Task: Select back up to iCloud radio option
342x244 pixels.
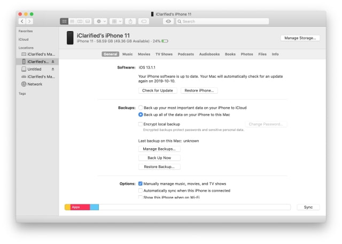Action: (x=141, y=108)
